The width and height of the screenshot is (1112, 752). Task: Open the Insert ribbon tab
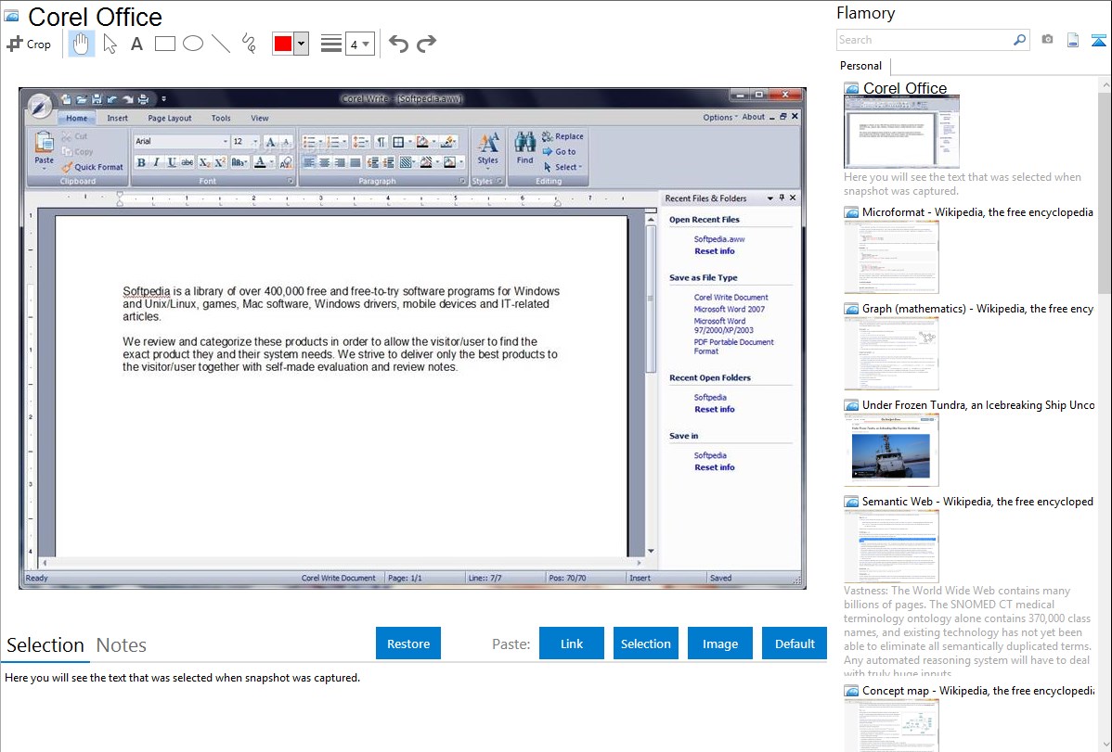coord(118,119)
